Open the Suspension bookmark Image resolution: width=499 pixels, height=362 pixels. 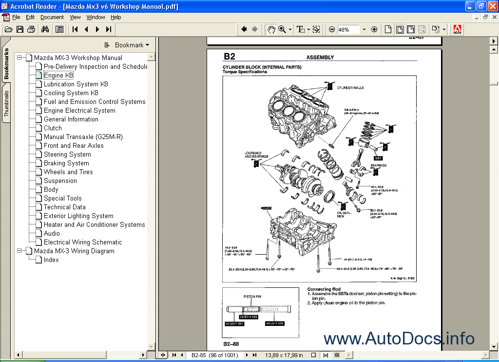pos(60,181)
